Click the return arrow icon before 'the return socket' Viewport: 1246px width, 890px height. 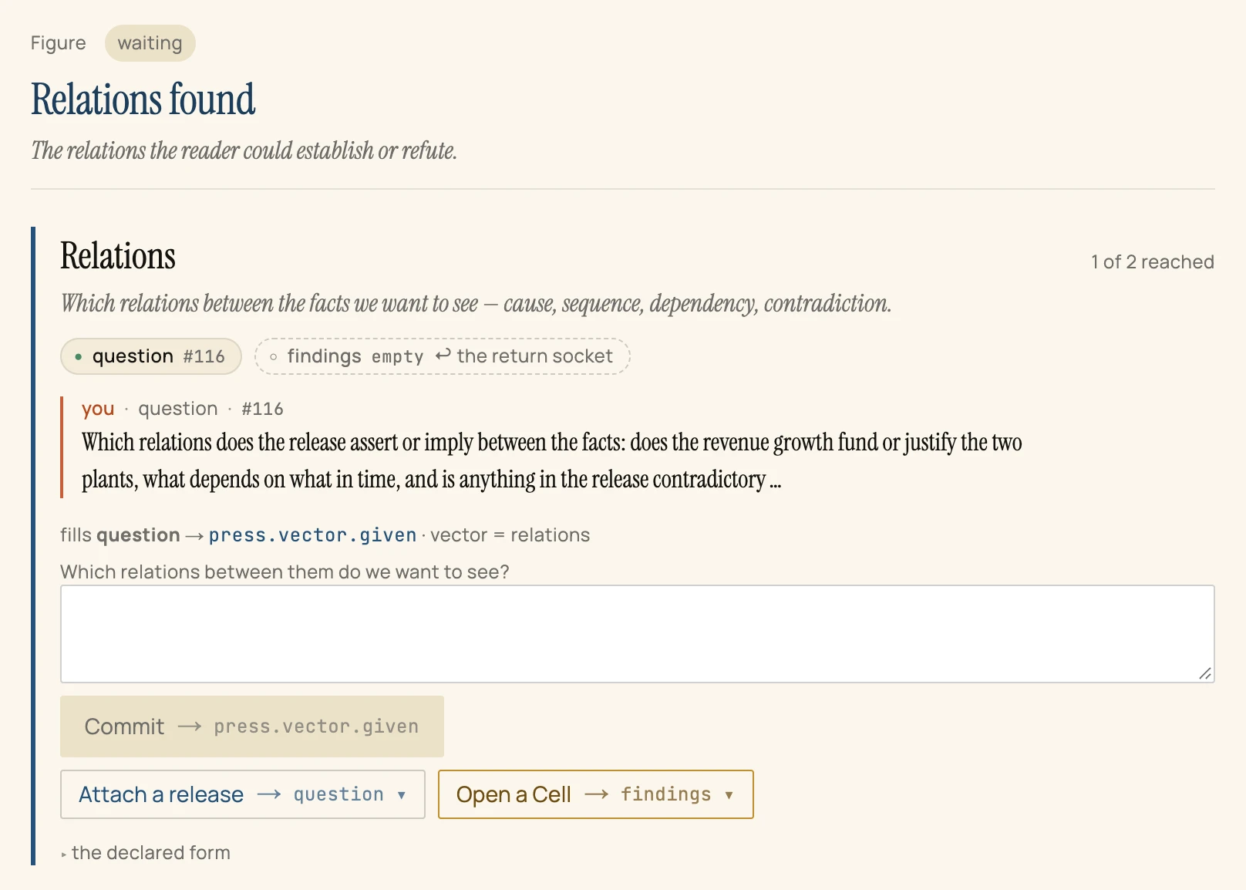(x=443, y=355)
